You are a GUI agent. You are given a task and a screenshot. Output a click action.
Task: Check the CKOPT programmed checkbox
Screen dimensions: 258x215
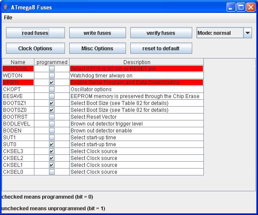(x=52, y=89)
